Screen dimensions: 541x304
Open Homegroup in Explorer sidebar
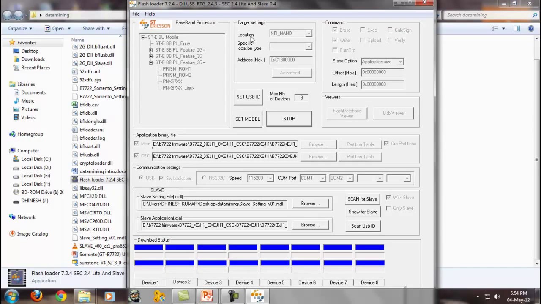[x=30, y=134]
